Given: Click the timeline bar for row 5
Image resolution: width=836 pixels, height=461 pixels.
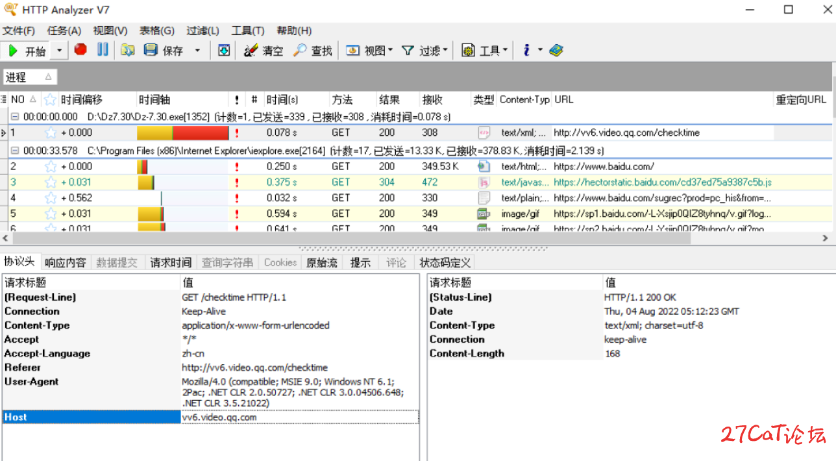Looking at the screenshot, I should click(151, 214).
